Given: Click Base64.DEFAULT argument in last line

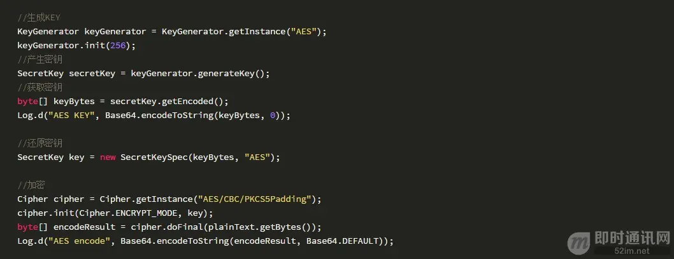Looking at the screenshot, I should [x=343, y=241].
